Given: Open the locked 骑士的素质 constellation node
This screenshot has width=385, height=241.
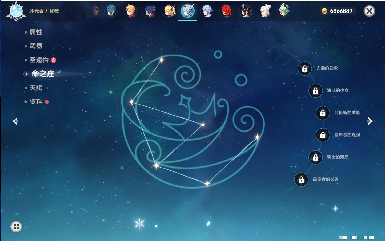Looking at the screenshot, I should [316, 157].
